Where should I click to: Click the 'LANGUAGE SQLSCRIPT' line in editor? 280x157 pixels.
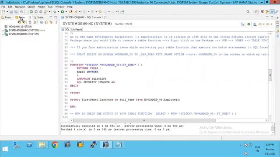point(91,78)
